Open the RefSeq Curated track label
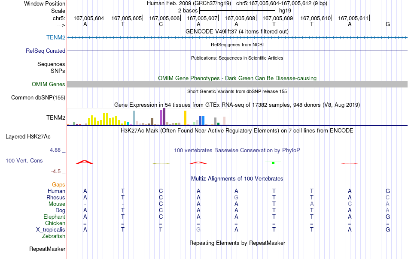This screenshot has height=259, width=408. click(x=45, y=51)
